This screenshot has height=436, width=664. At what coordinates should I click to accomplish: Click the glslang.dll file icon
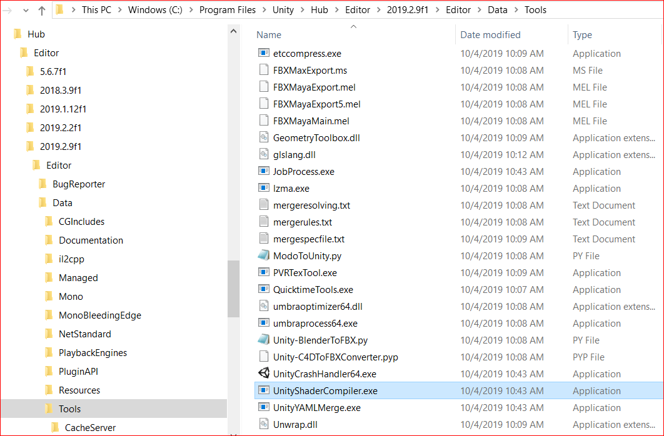tap(264, 154)
